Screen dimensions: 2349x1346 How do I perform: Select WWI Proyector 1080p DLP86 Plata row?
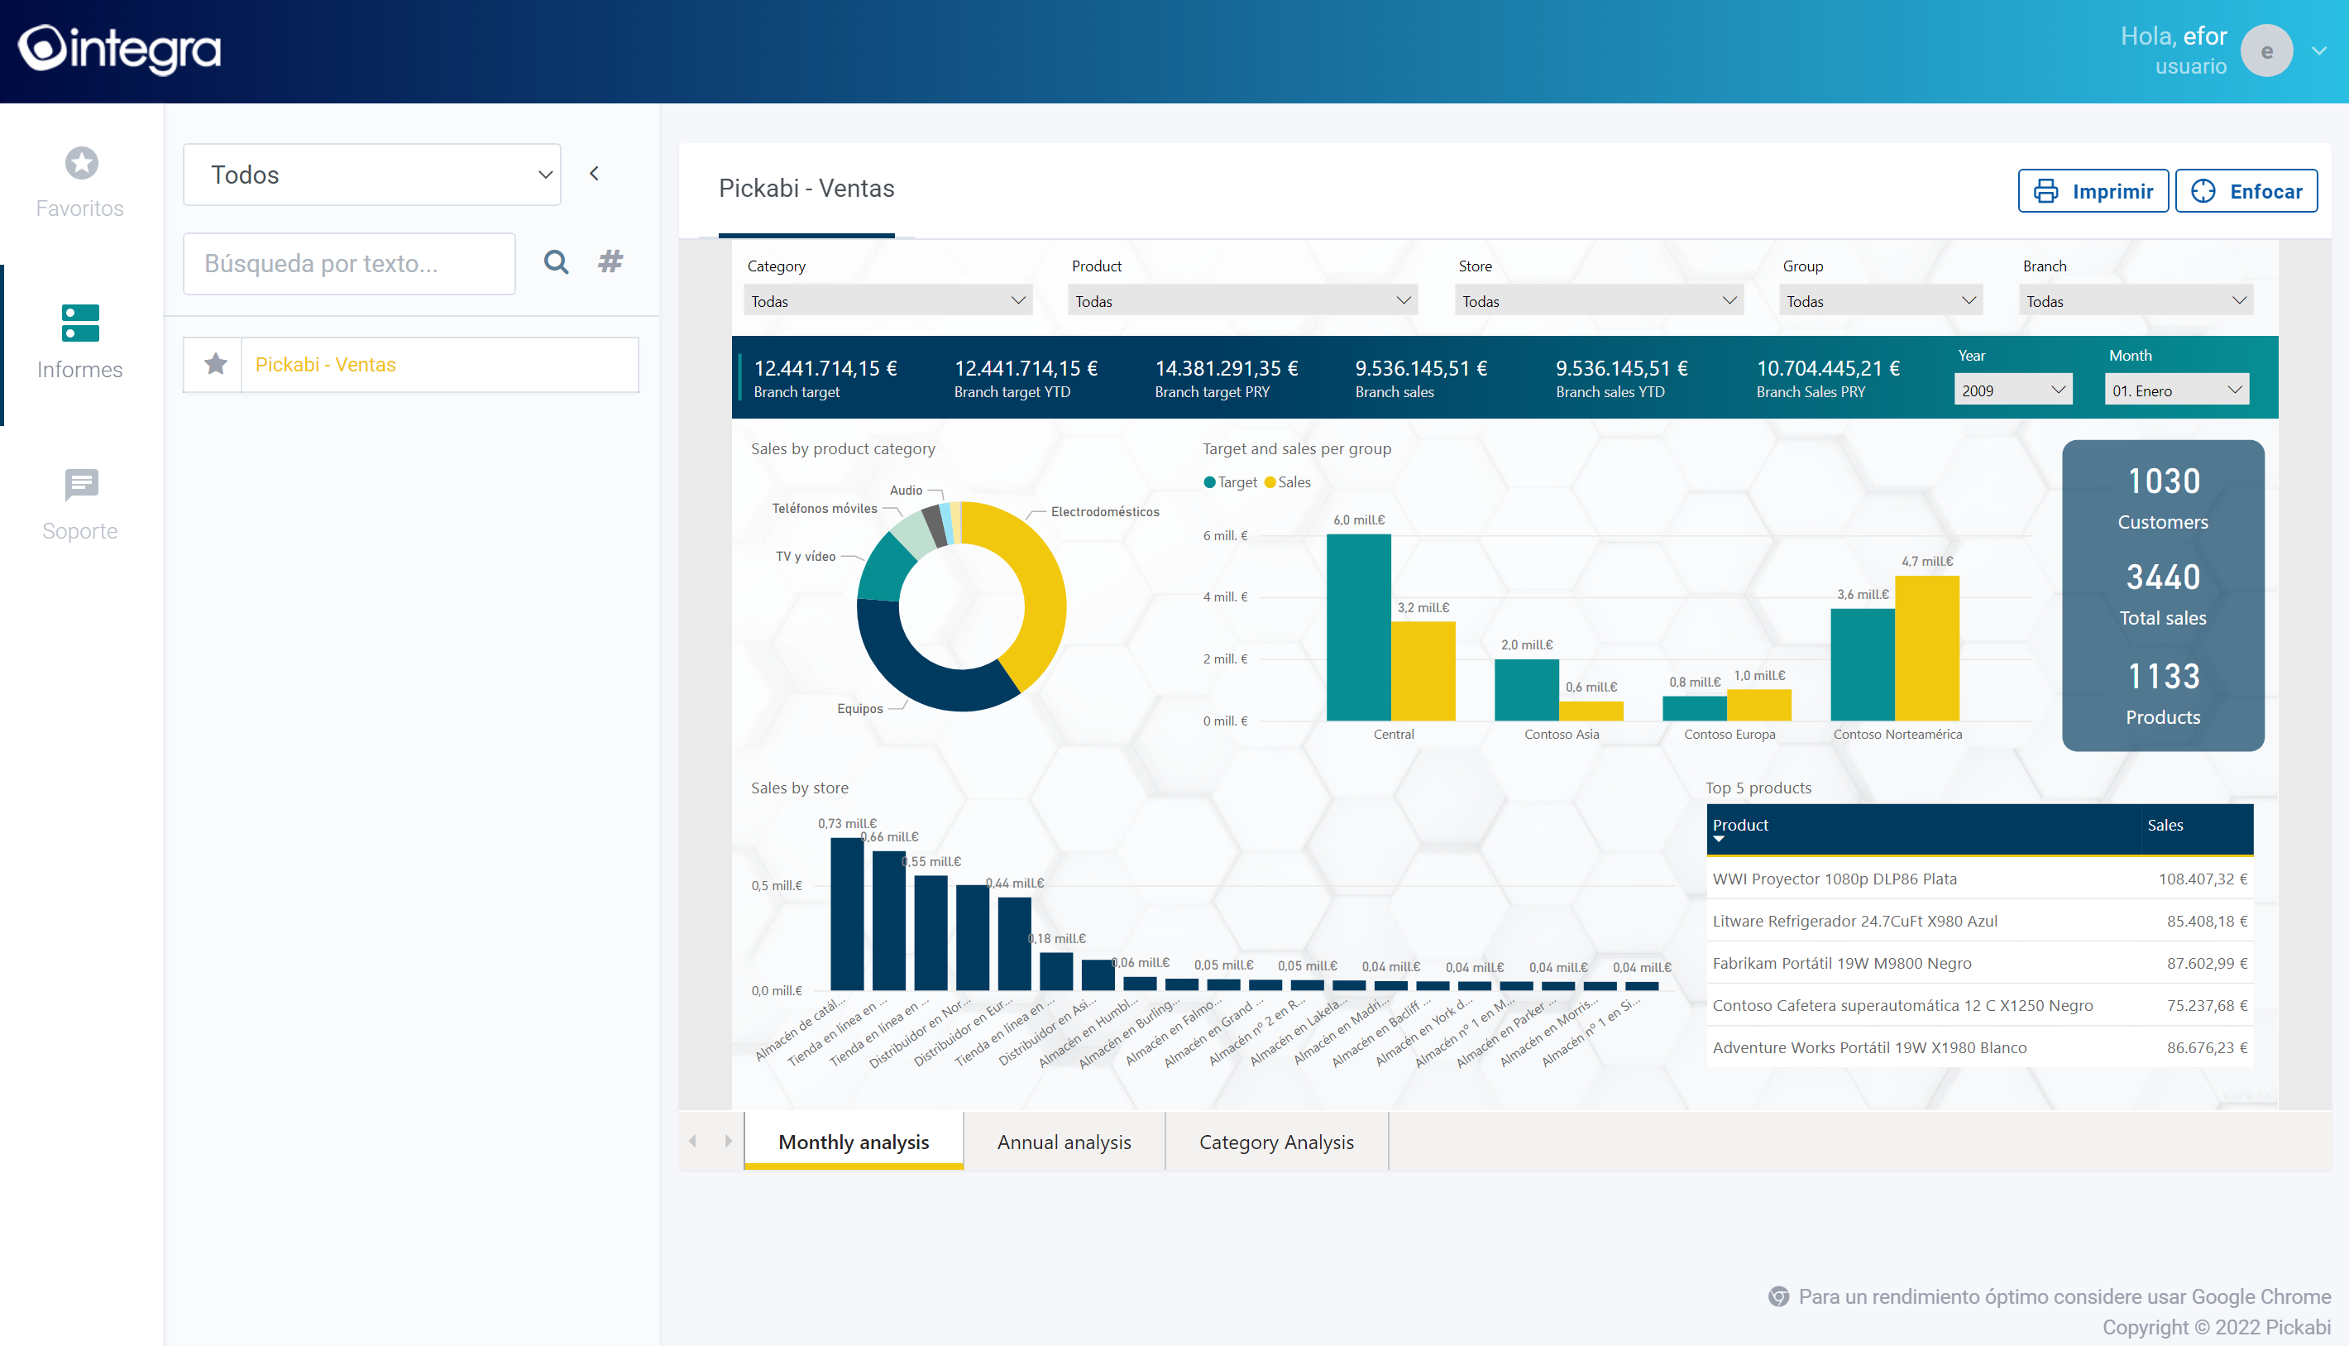pos(1979,879)
